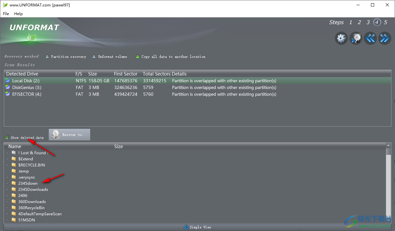Expand the 2345down folder node
The image size is (395, 231).
(x=7, y=183)
